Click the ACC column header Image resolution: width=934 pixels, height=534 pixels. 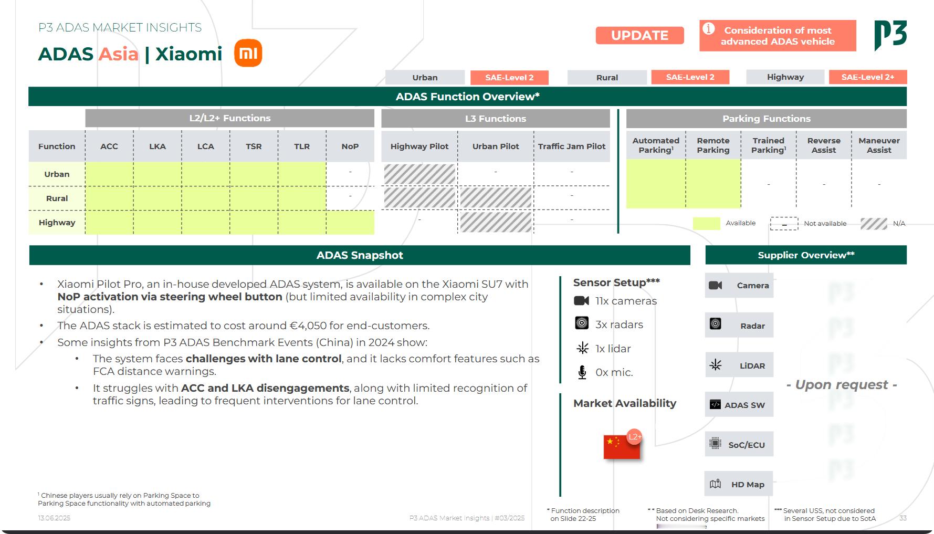coord(109,146)
